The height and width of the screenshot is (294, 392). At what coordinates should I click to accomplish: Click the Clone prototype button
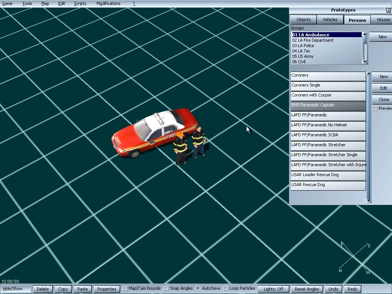click(382, 100)
